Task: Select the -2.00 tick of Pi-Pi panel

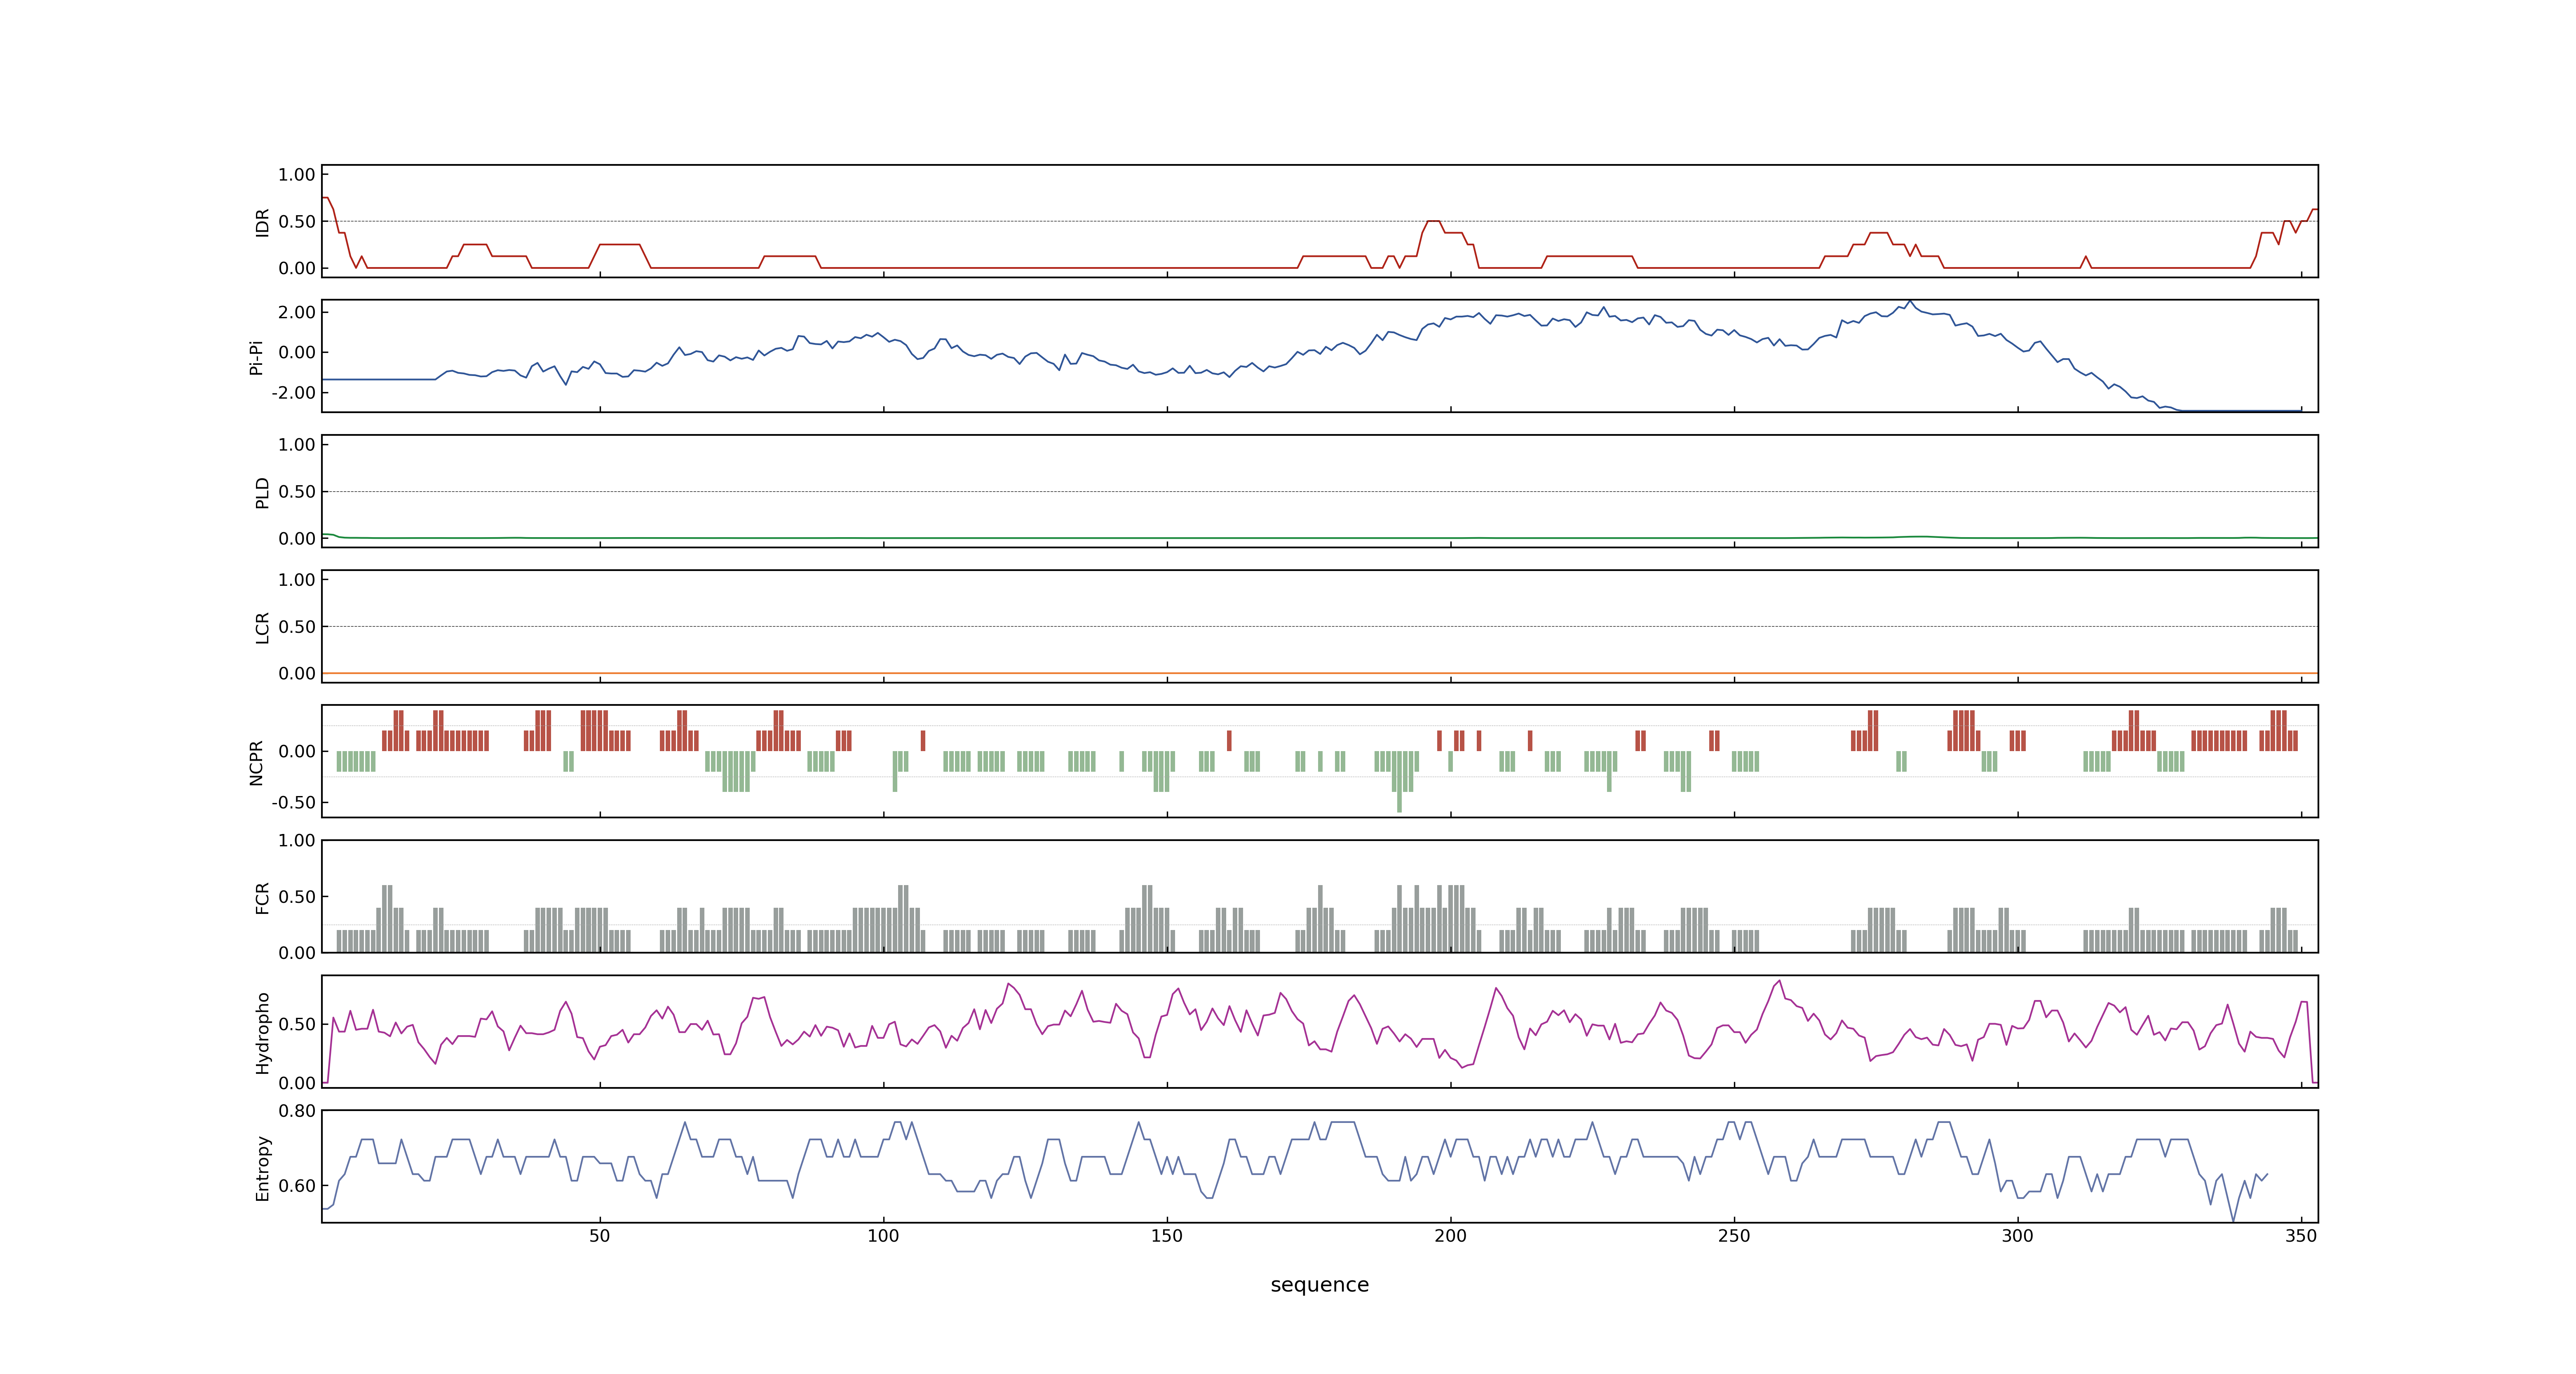Action: 293,393
